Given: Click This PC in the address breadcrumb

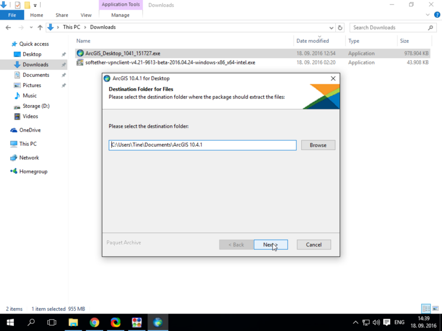Looking at the screenshot, I should (71, 27).
